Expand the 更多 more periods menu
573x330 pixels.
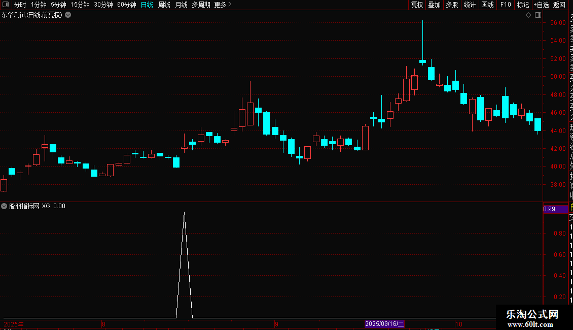(x=223, y=5)
